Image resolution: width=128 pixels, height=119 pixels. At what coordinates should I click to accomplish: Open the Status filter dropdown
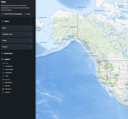(17, 41)
